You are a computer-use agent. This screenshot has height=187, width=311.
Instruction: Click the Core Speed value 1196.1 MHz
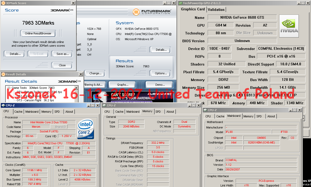(x=35, y=170)
